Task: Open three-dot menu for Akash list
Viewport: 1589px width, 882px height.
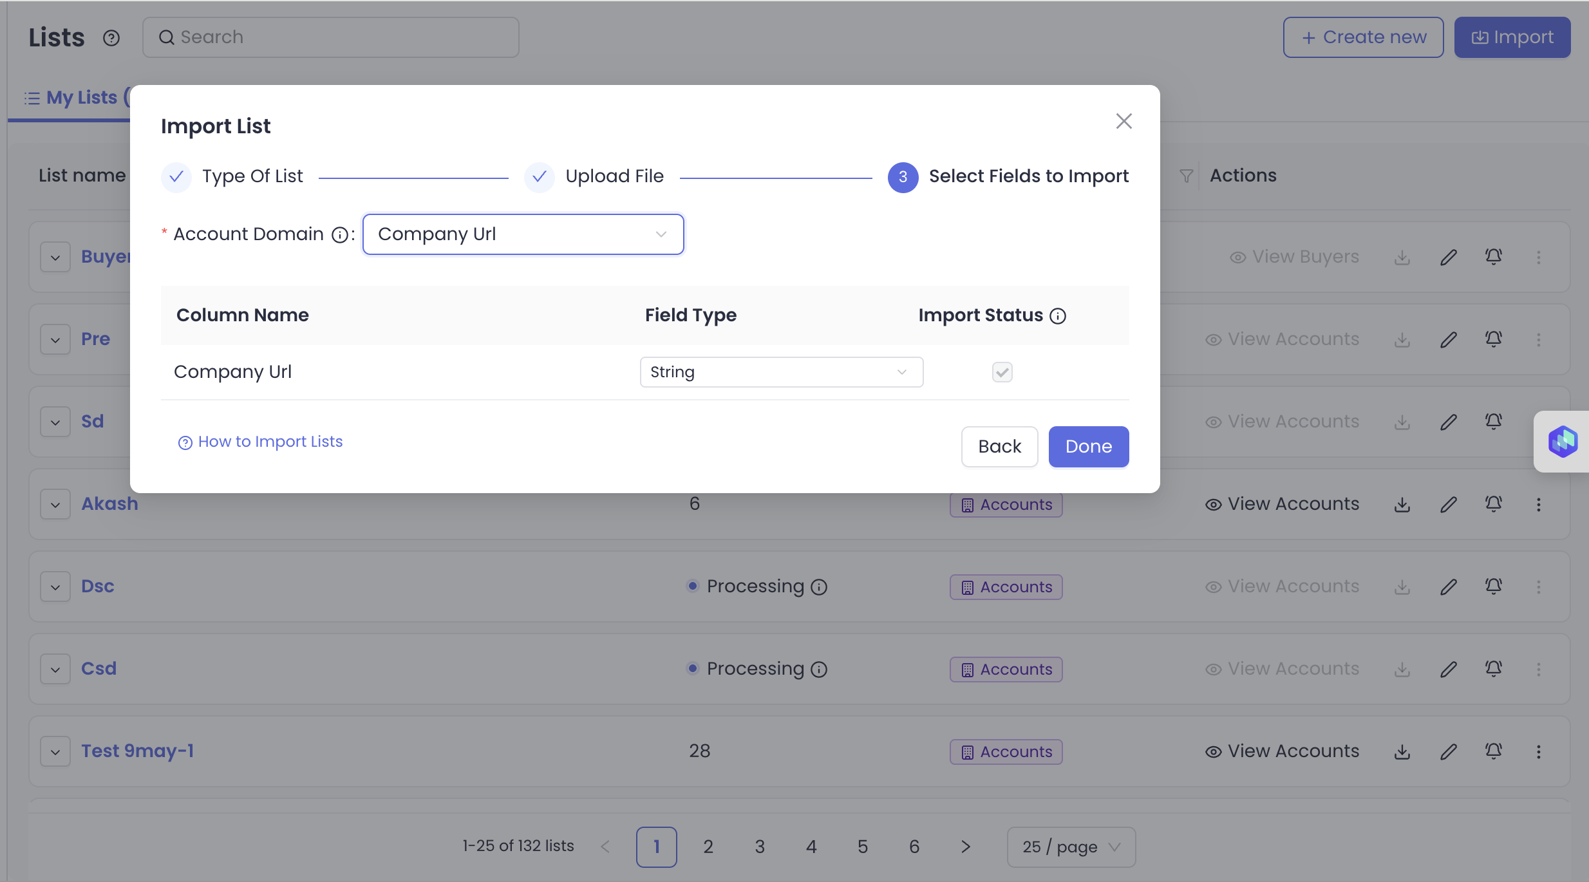Action: [x=1538, y=504]
